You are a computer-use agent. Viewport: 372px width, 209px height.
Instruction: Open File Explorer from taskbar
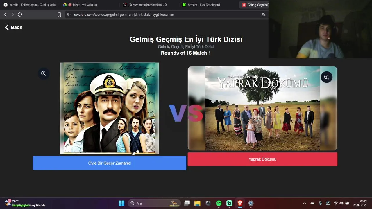pyautogui.click(x=197, y=203)
